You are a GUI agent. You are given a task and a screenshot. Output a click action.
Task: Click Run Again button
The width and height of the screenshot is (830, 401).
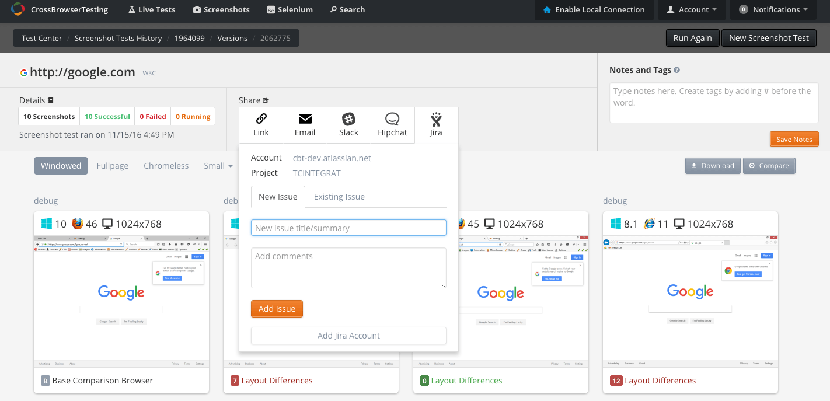click(x=693, y=38)
